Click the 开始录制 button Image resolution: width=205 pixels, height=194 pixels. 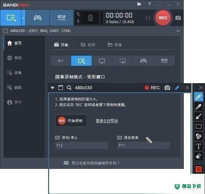click(x=71, y=121)
